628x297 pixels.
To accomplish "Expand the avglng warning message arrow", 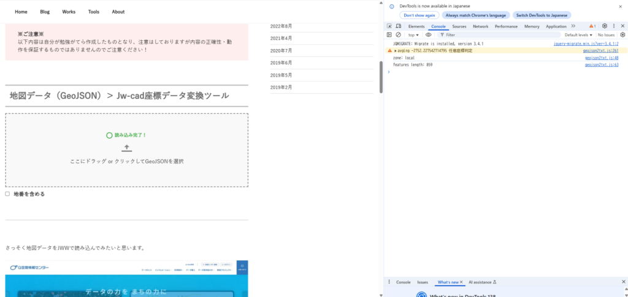I will tap(396, 51).
